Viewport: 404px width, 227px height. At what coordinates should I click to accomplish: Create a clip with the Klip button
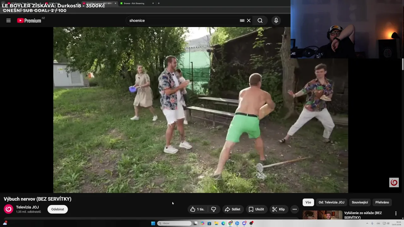(x=279, y=209)
